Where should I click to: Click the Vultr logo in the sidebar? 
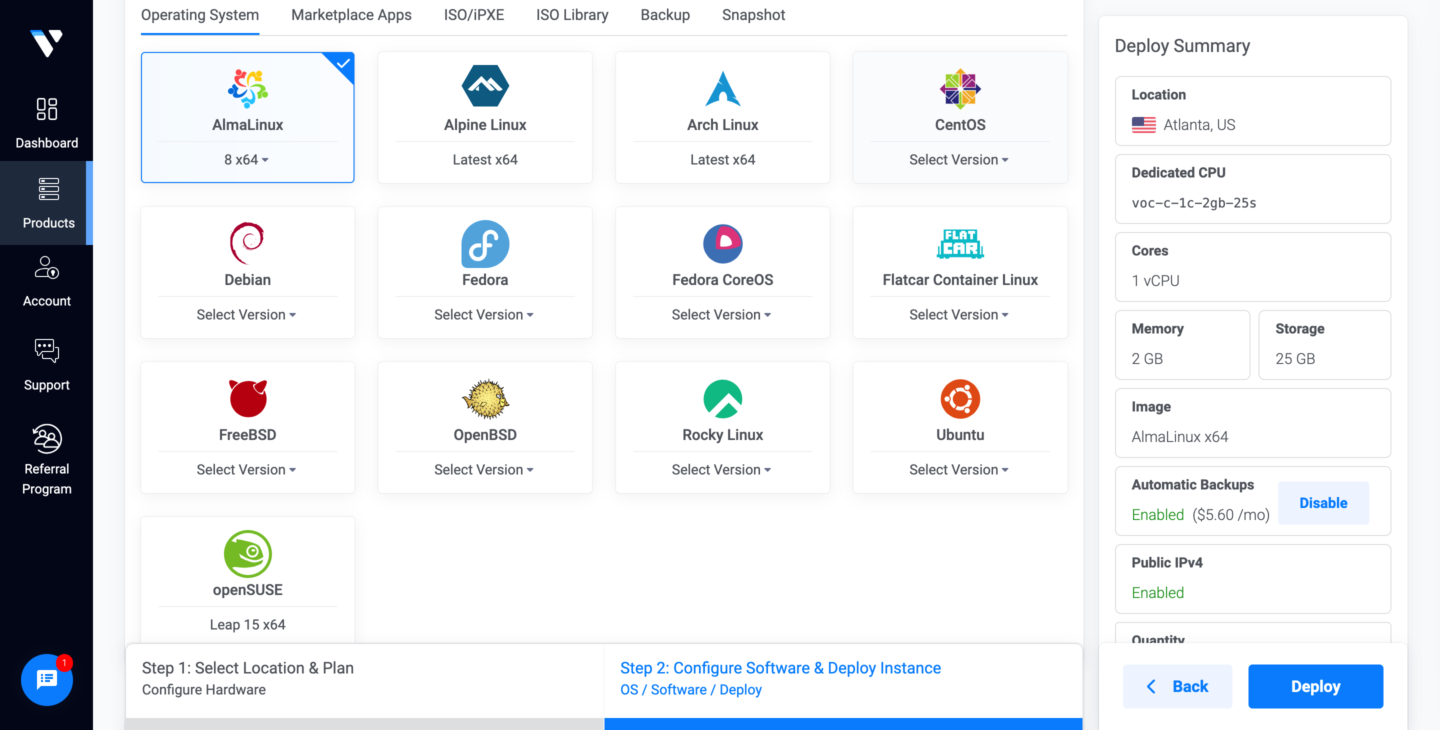coord(46,43)
